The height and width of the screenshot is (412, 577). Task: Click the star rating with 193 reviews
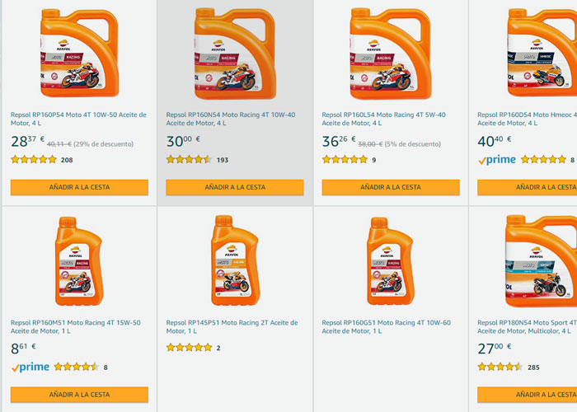click(189, 160)
